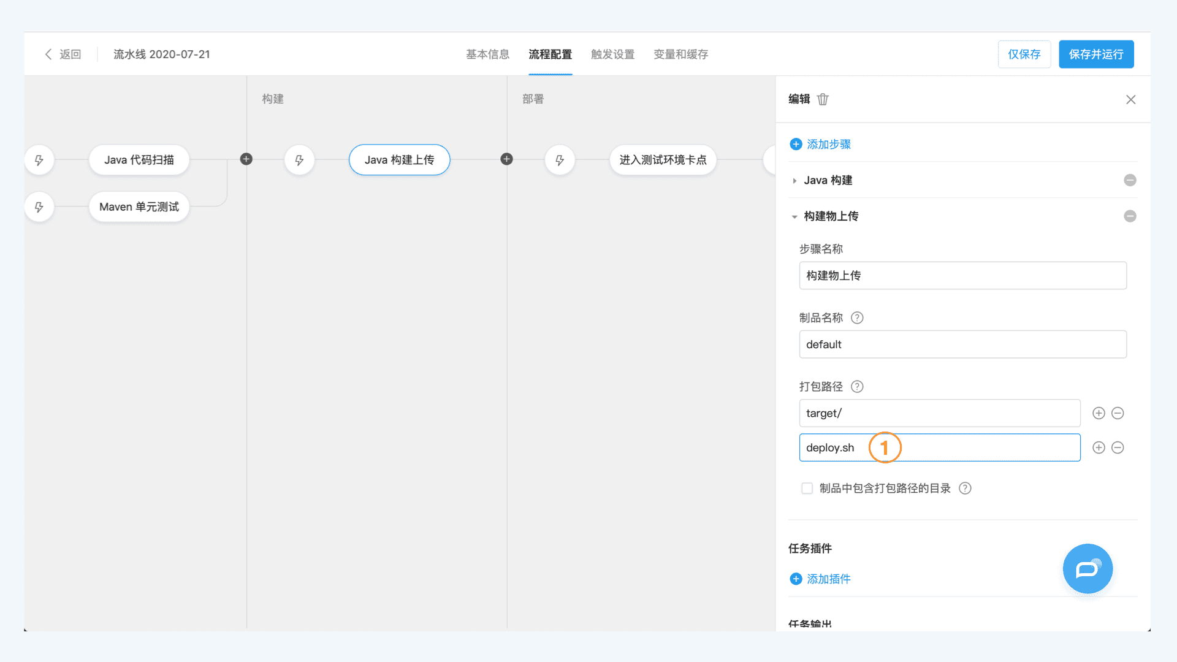The width and height of the screenshot is (1177, 662).
Task: Open the chat support bubble
Action: point(1087,569)
